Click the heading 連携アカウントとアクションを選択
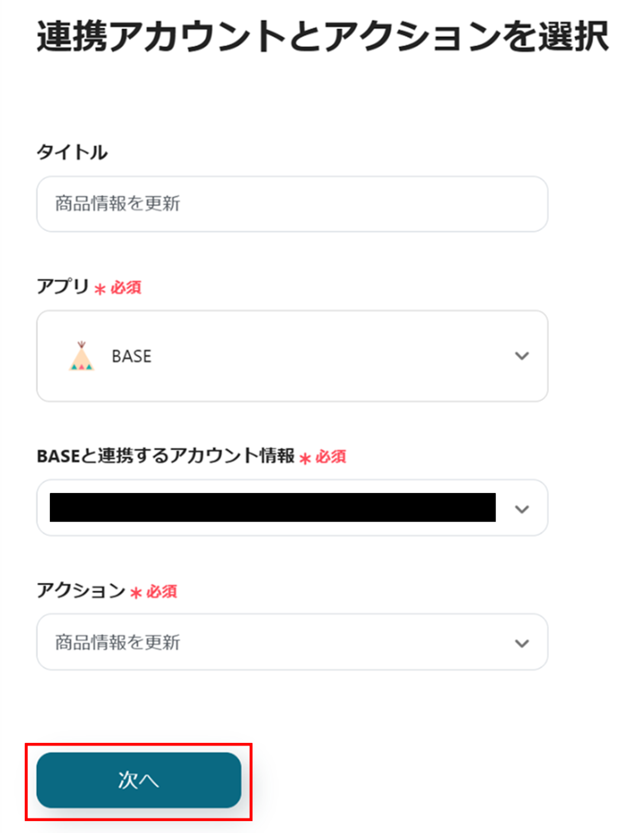 coord(322,36)
